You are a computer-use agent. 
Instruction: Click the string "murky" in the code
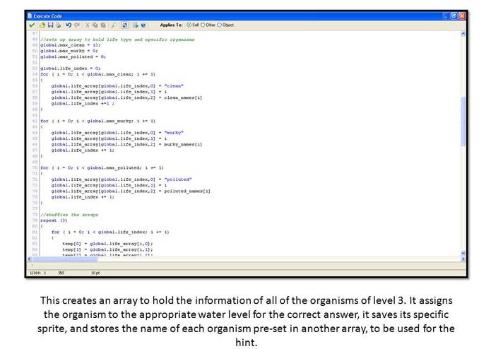click(174, 133)
